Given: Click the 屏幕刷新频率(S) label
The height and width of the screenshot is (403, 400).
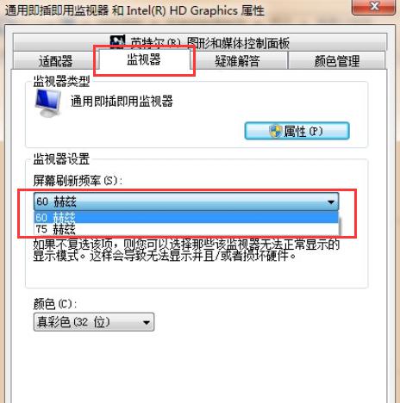Looking at the screenshot, I should (78, 181).
